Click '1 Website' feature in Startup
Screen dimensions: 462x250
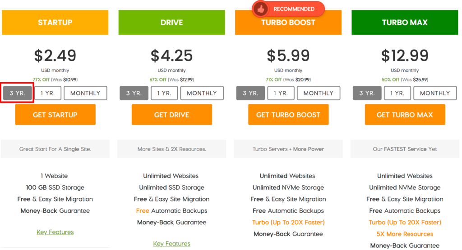[x=54, y=176]
